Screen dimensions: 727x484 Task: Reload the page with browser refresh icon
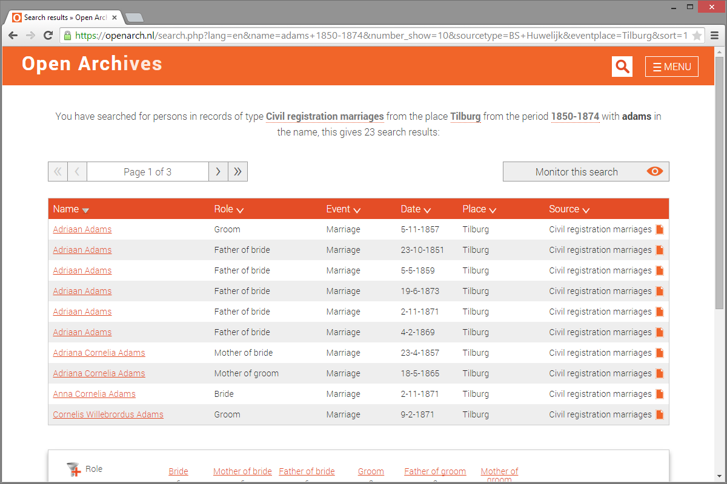(48, 36)
